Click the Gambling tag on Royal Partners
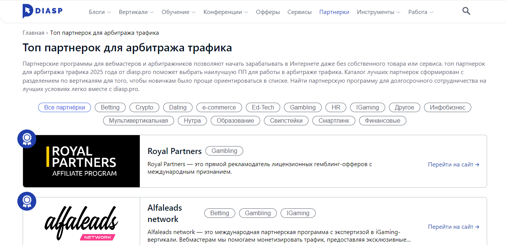This screenshot has width=506, height=245. coord(224,151)
